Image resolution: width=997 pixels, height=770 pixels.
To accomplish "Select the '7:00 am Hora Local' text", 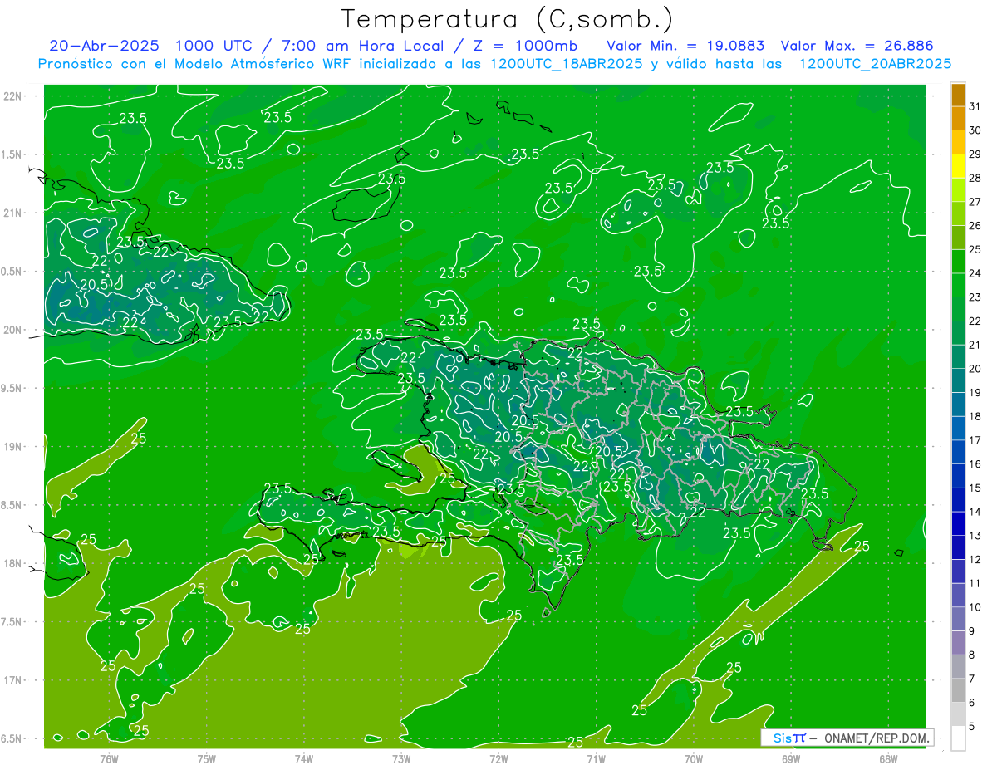I will 361,45.
